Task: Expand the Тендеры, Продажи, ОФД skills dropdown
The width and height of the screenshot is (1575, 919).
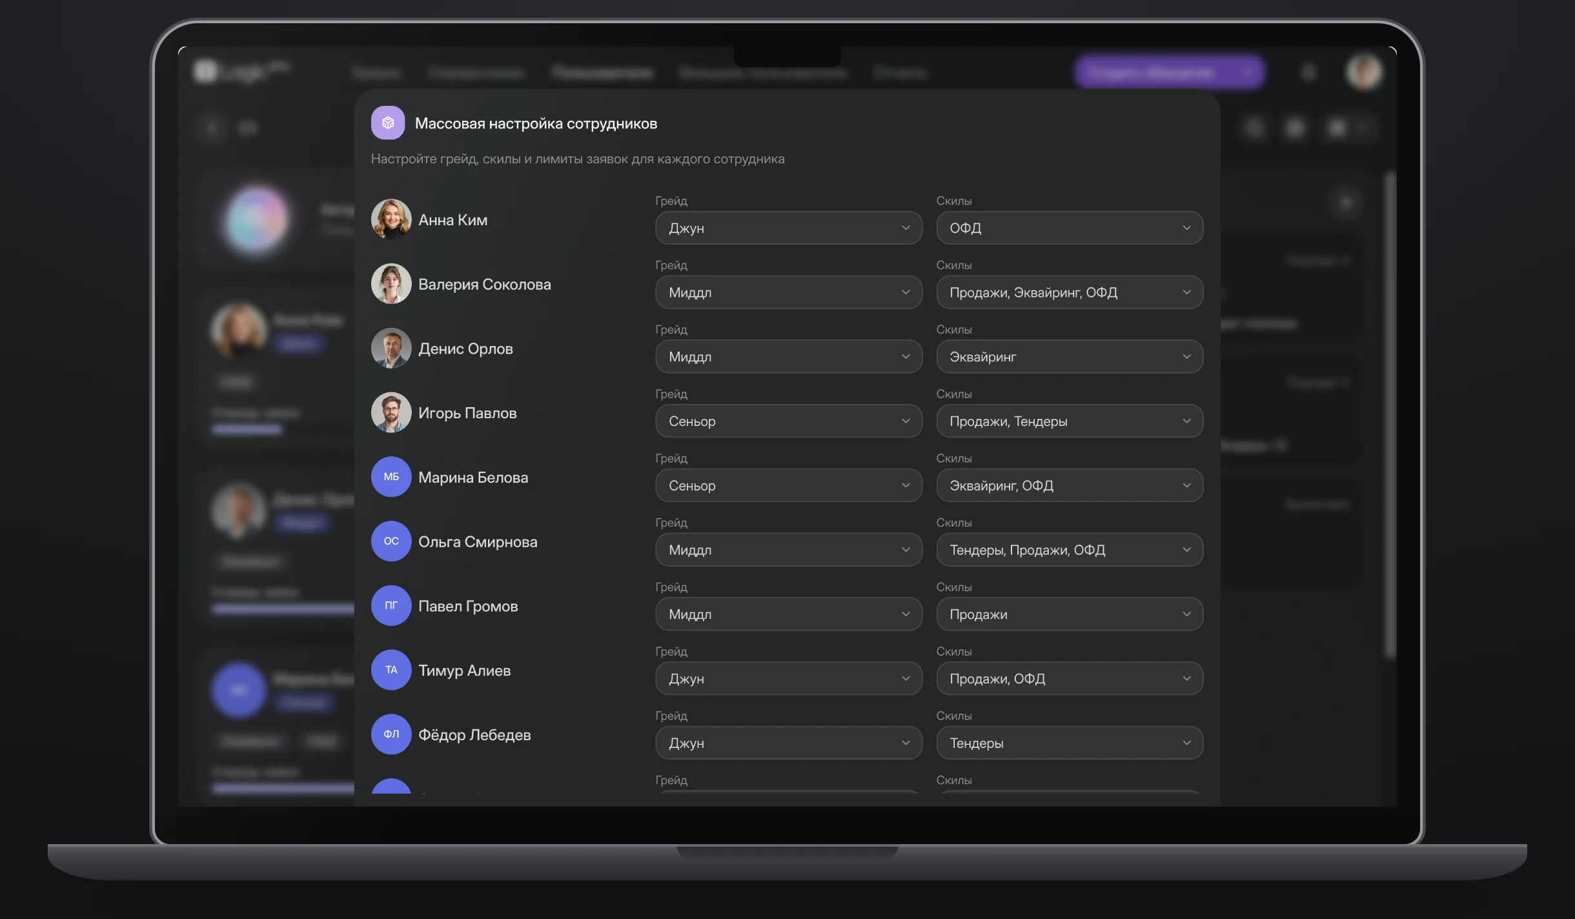Action: pos(1070,550)
